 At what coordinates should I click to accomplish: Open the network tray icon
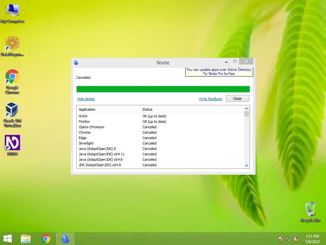(x=288, y=239)
